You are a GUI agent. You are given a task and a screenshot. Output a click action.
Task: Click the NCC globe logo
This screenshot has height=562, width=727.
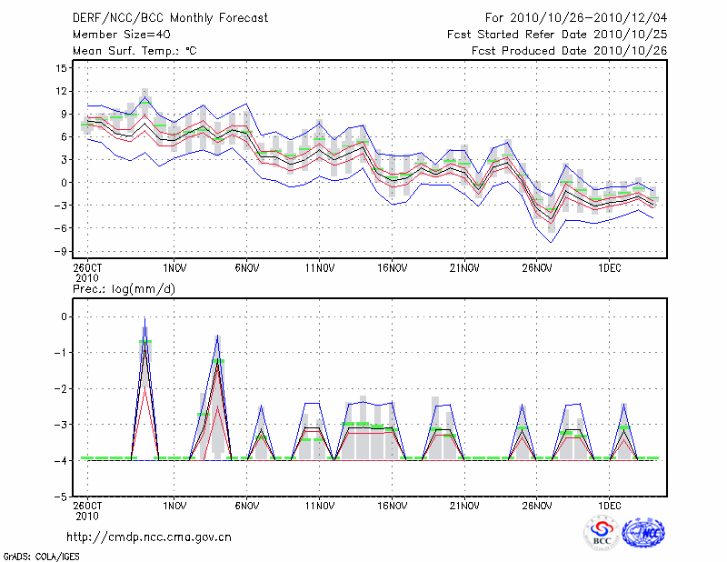[x=642, y=533]
